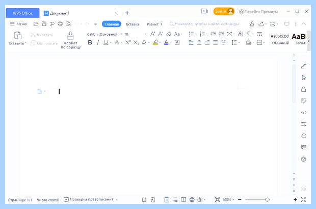Open new tab with plus button
Image resolution: width=316 pixels, height=209 pixels.
click(127, 13)
